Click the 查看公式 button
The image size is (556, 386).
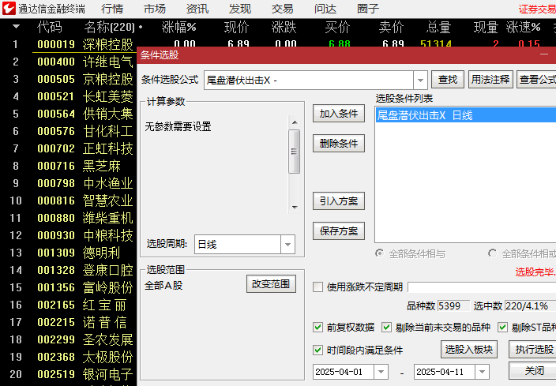tap(536, 80)
